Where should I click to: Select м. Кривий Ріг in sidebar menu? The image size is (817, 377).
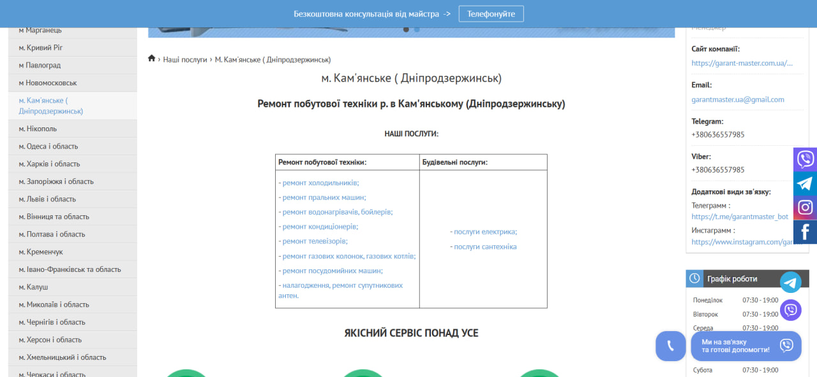[x=41, y=48]
